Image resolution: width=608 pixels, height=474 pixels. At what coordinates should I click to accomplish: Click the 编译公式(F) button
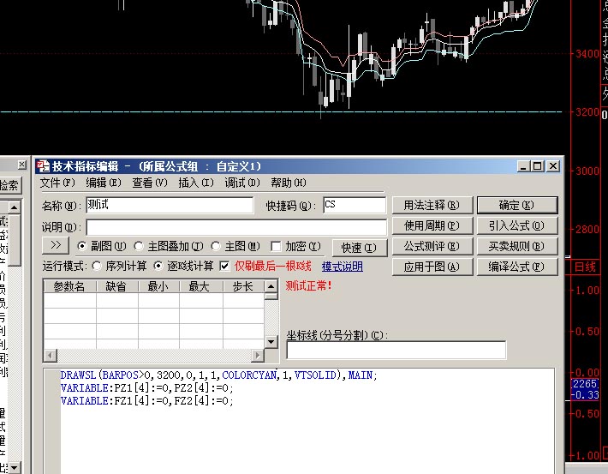pyautogui.click(x=517, y=267)
